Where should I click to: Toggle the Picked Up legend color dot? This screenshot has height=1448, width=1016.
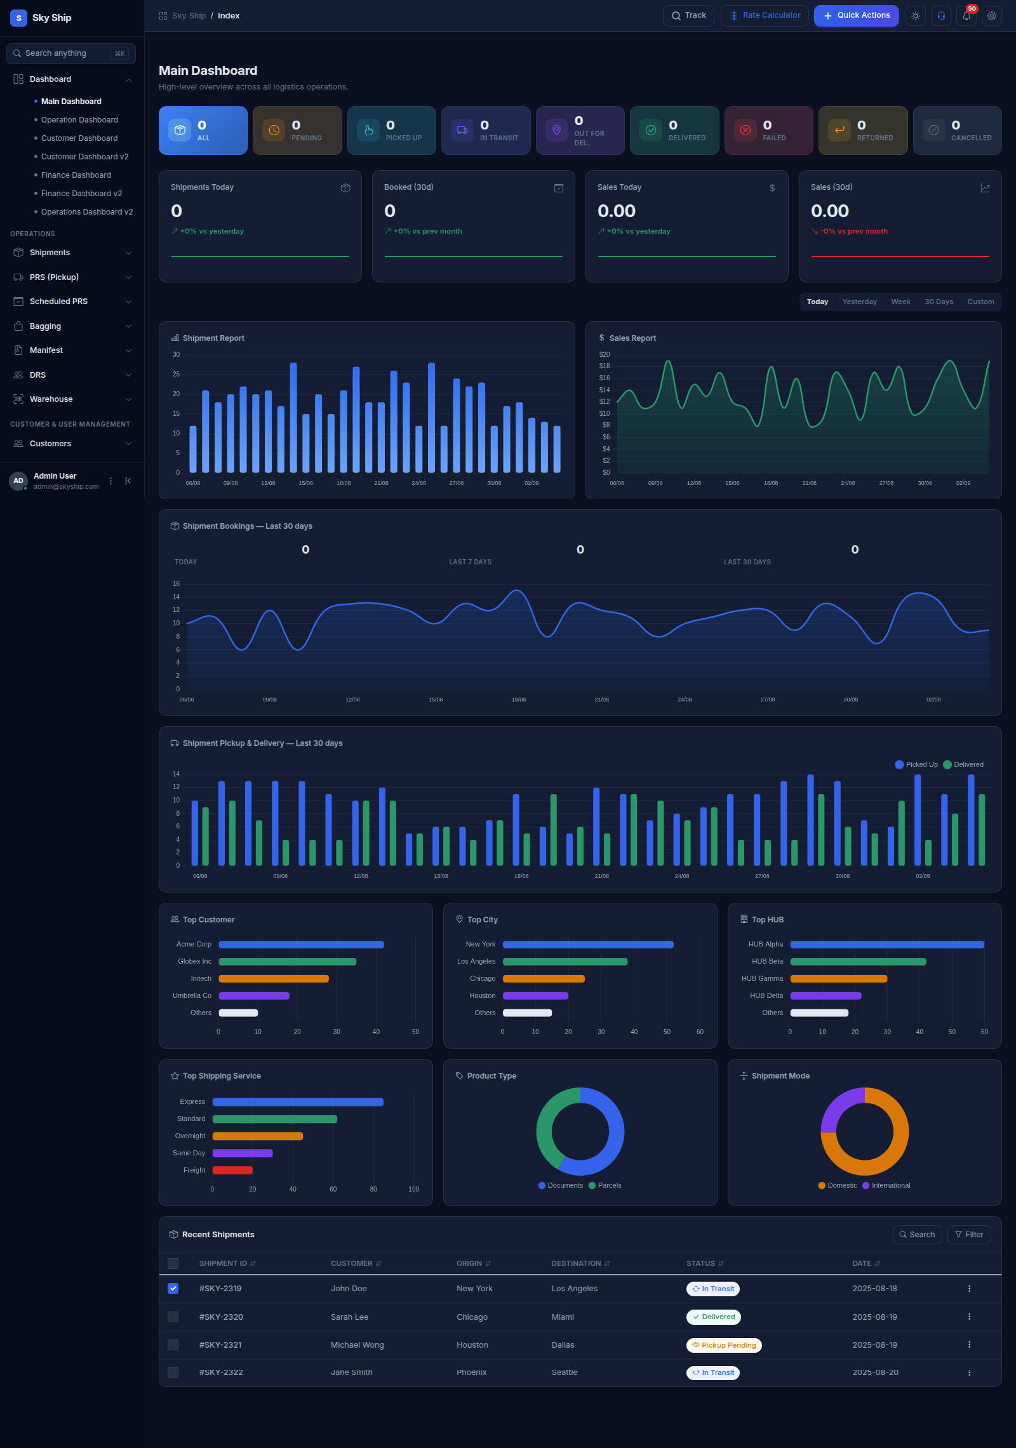(x=899, y=765)
